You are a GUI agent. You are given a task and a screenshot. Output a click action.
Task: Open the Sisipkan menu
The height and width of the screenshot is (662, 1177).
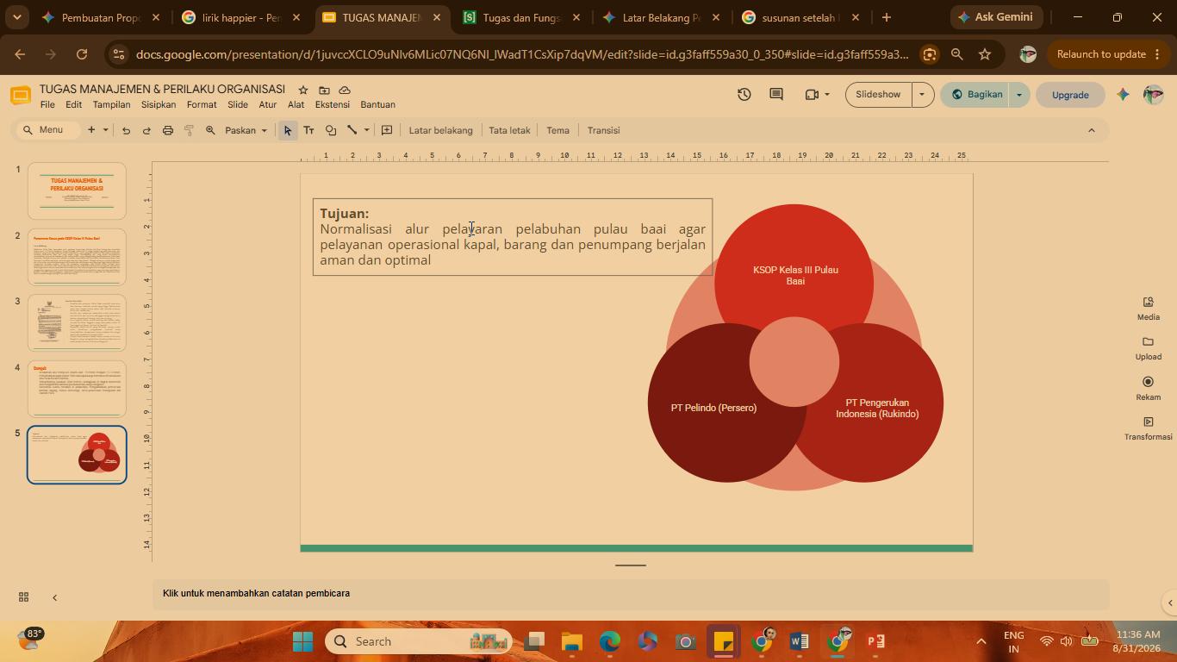(159, 104)
